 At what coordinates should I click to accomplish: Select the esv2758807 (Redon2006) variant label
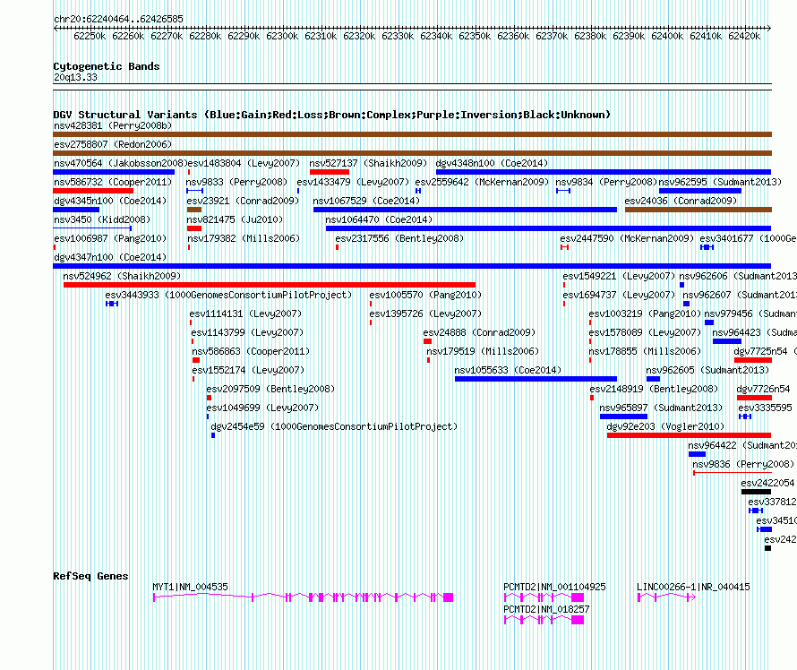tap(113, 144)
